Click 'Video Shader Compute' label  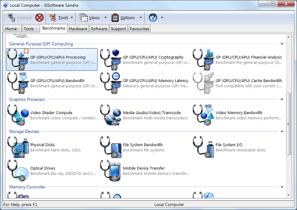[x=51, y=113]
